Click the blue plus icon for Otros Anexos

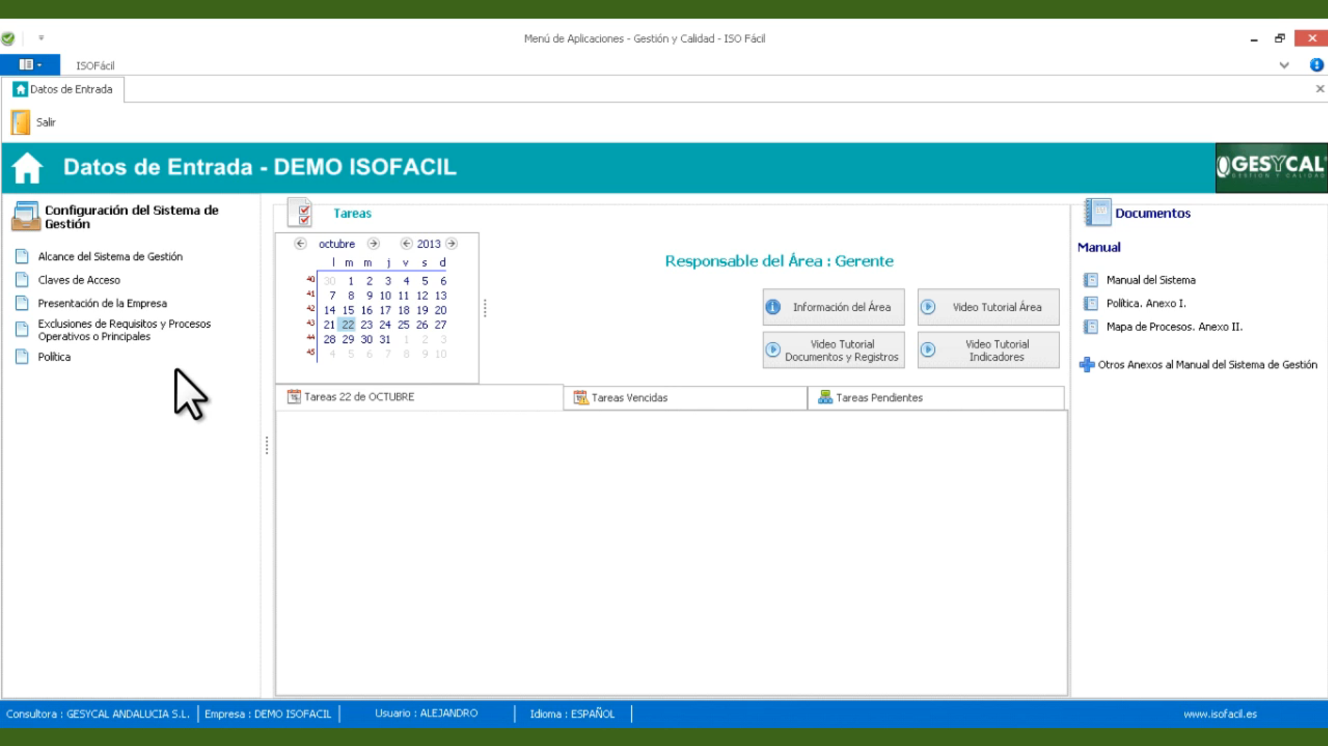[1086, 364]
